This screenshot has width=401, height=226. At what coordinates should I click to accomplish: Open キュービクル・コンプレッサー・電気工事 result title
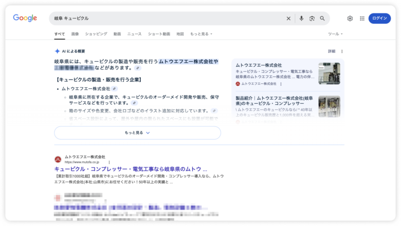click(131, 169)
